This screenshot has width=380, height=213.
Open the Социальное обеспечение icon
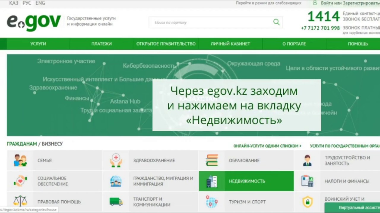tap(20, 181)
